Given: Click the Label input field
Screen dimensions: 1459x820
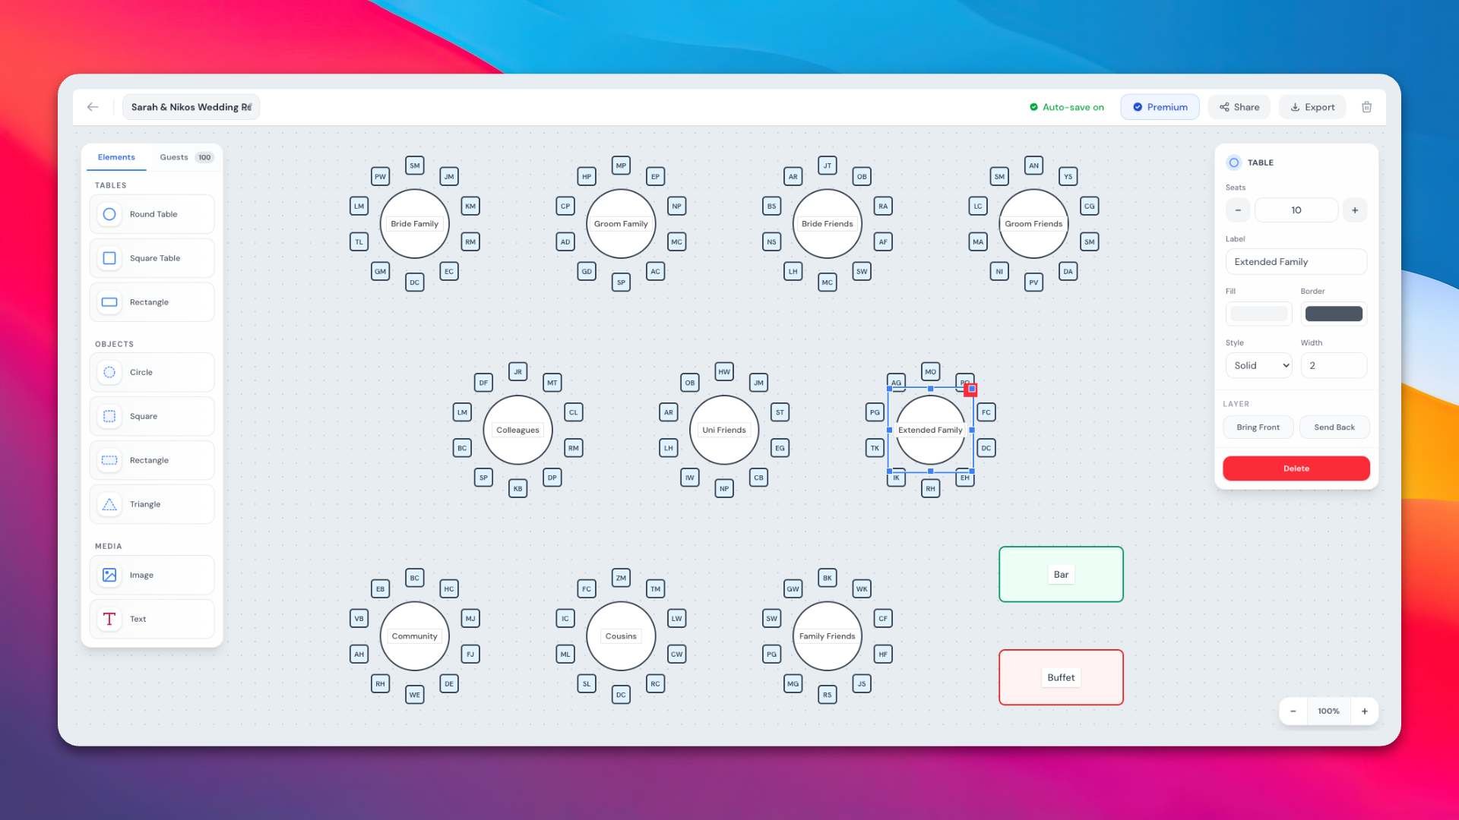Looking at the screenshot, I should tap(1296, 262).
